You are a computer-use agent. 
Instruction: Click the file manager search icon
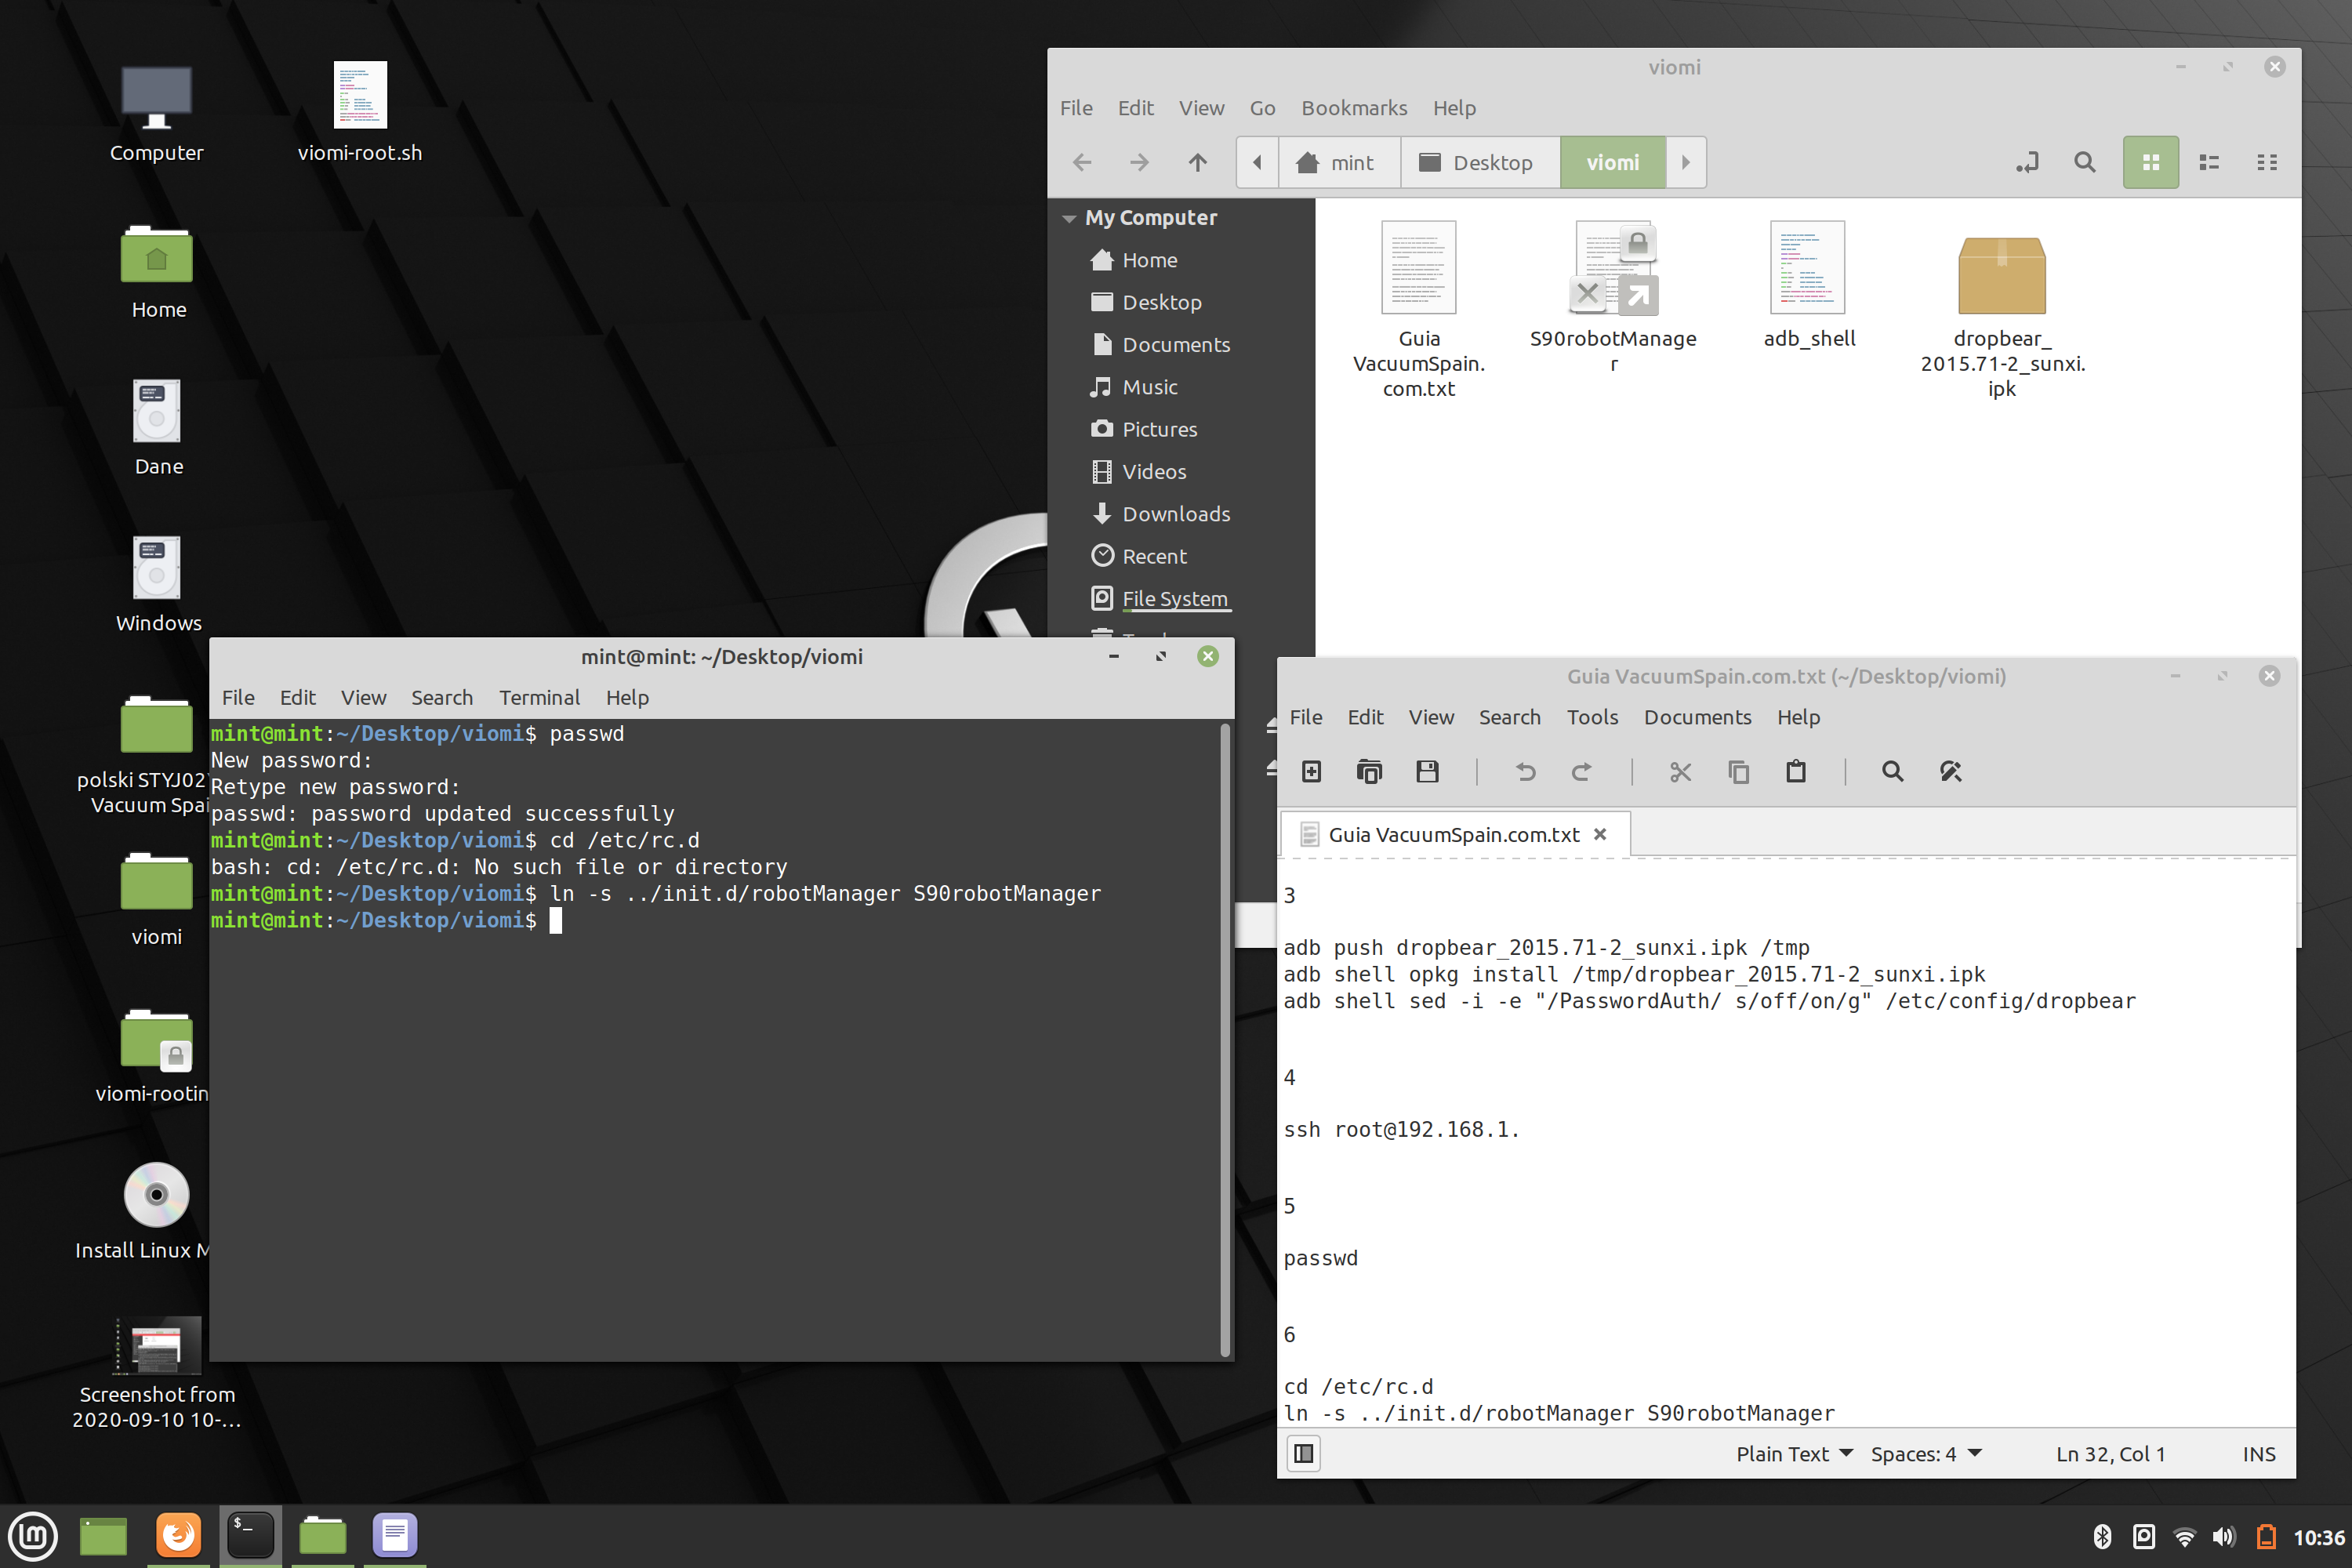pyautogui.click(x=2084, y=162)
